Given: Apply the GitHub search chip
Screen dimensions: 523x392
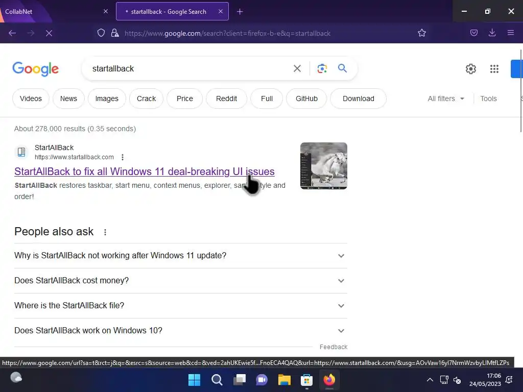Looking at the screenshot, I should (306, 99).
